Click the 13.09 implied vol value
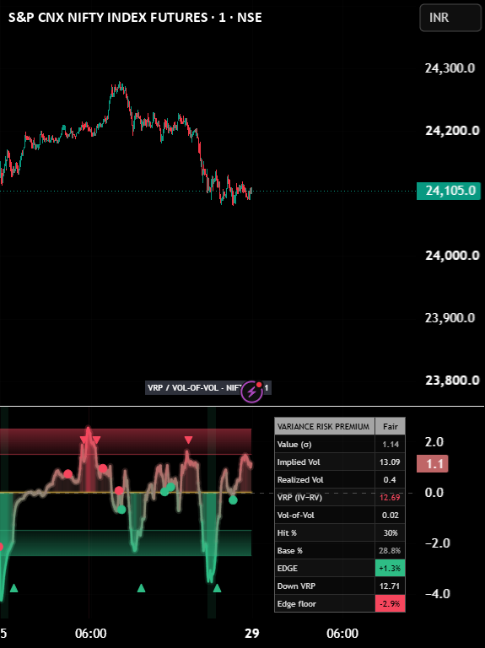Viewport: 485px width, 648px height. [x=390, y=462]
